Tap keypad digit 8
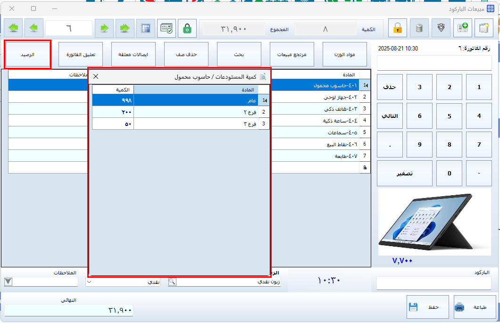This screenshot has width=500, height=323. 450,144
